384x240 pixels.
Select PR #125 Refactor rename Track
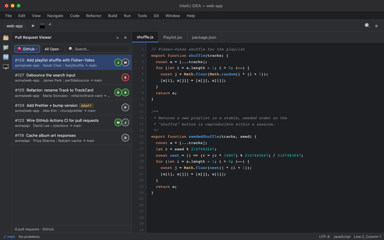[72, 92]
